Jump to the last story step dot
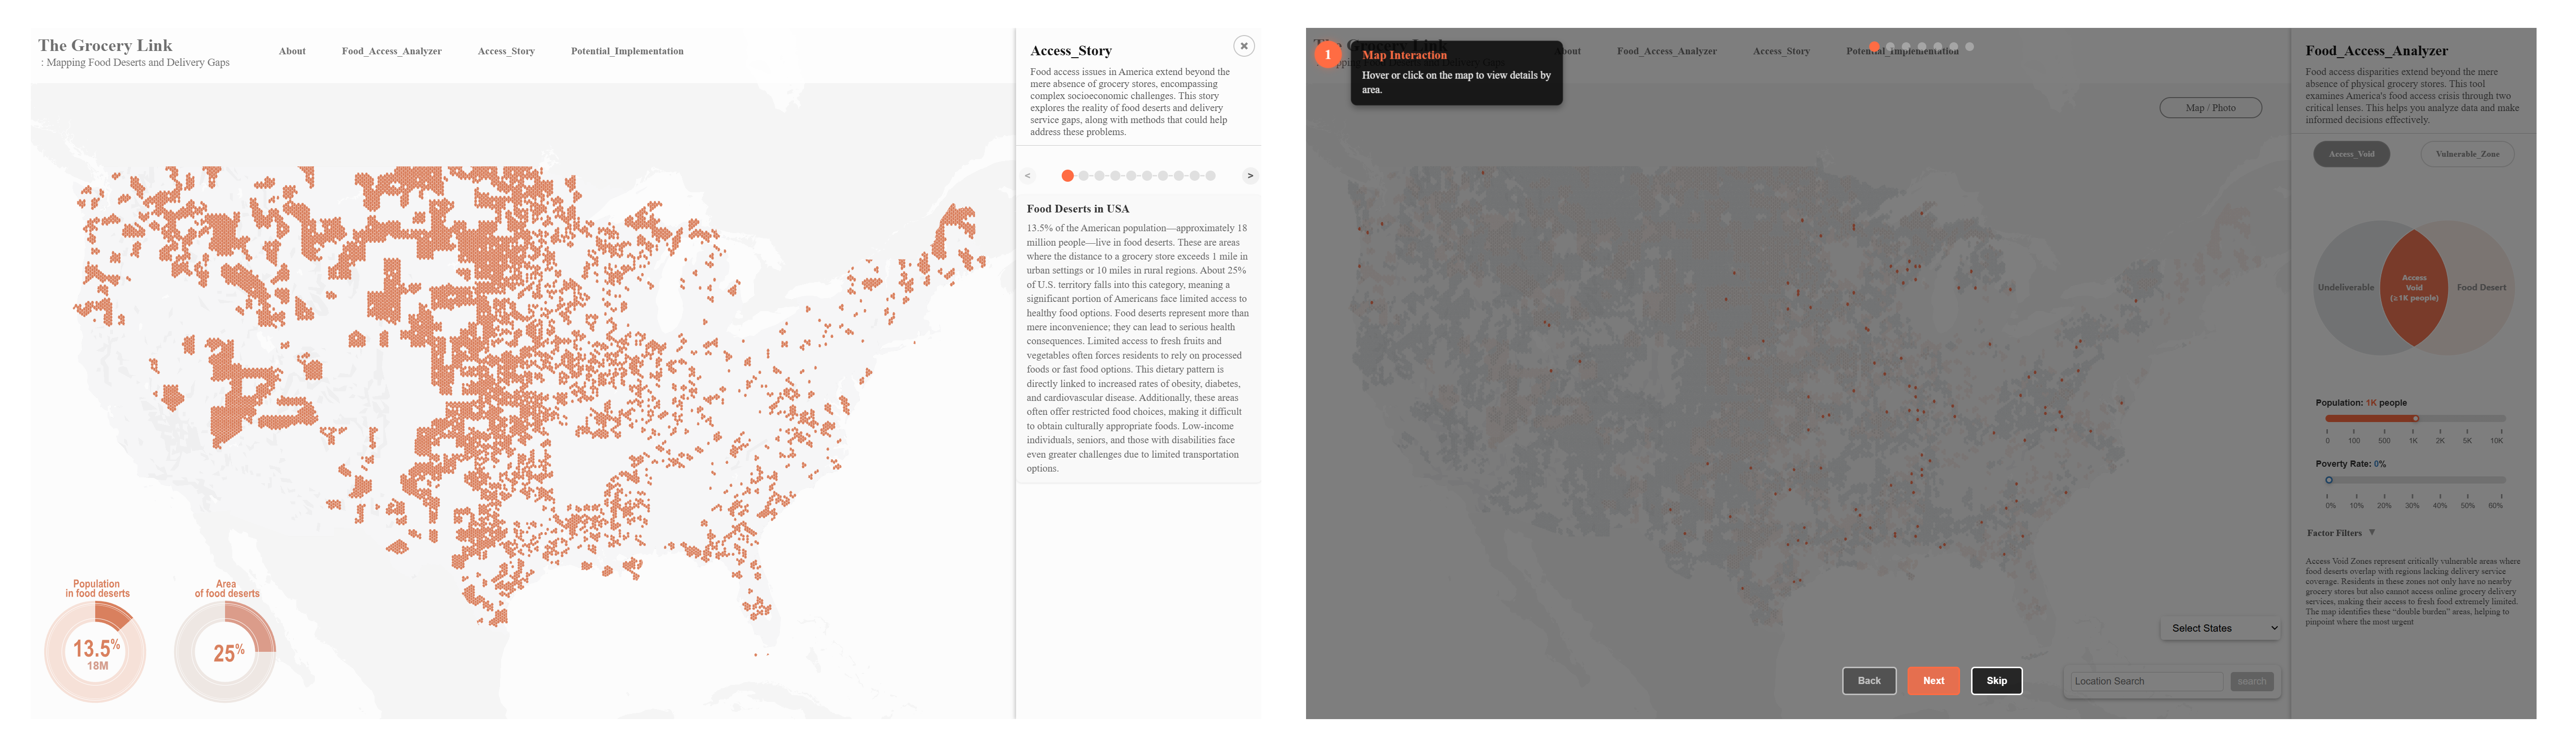 click(1210, 176)
